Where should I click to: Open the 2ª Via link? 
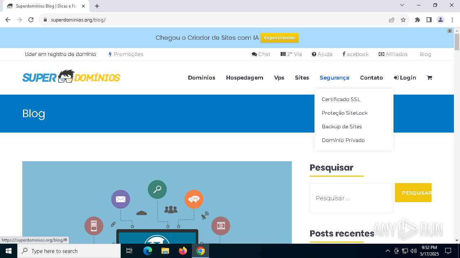coord(291,54)
